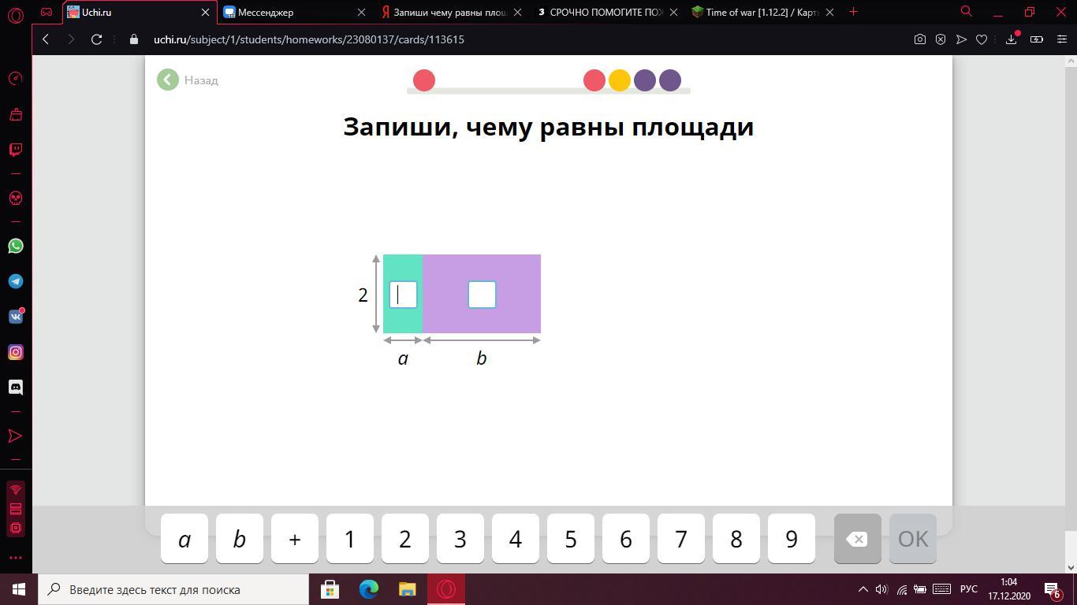Viewport: 1077px width, 605px height.
Task: Open Discord in the sidebar
Action: (x=16, y=387)
